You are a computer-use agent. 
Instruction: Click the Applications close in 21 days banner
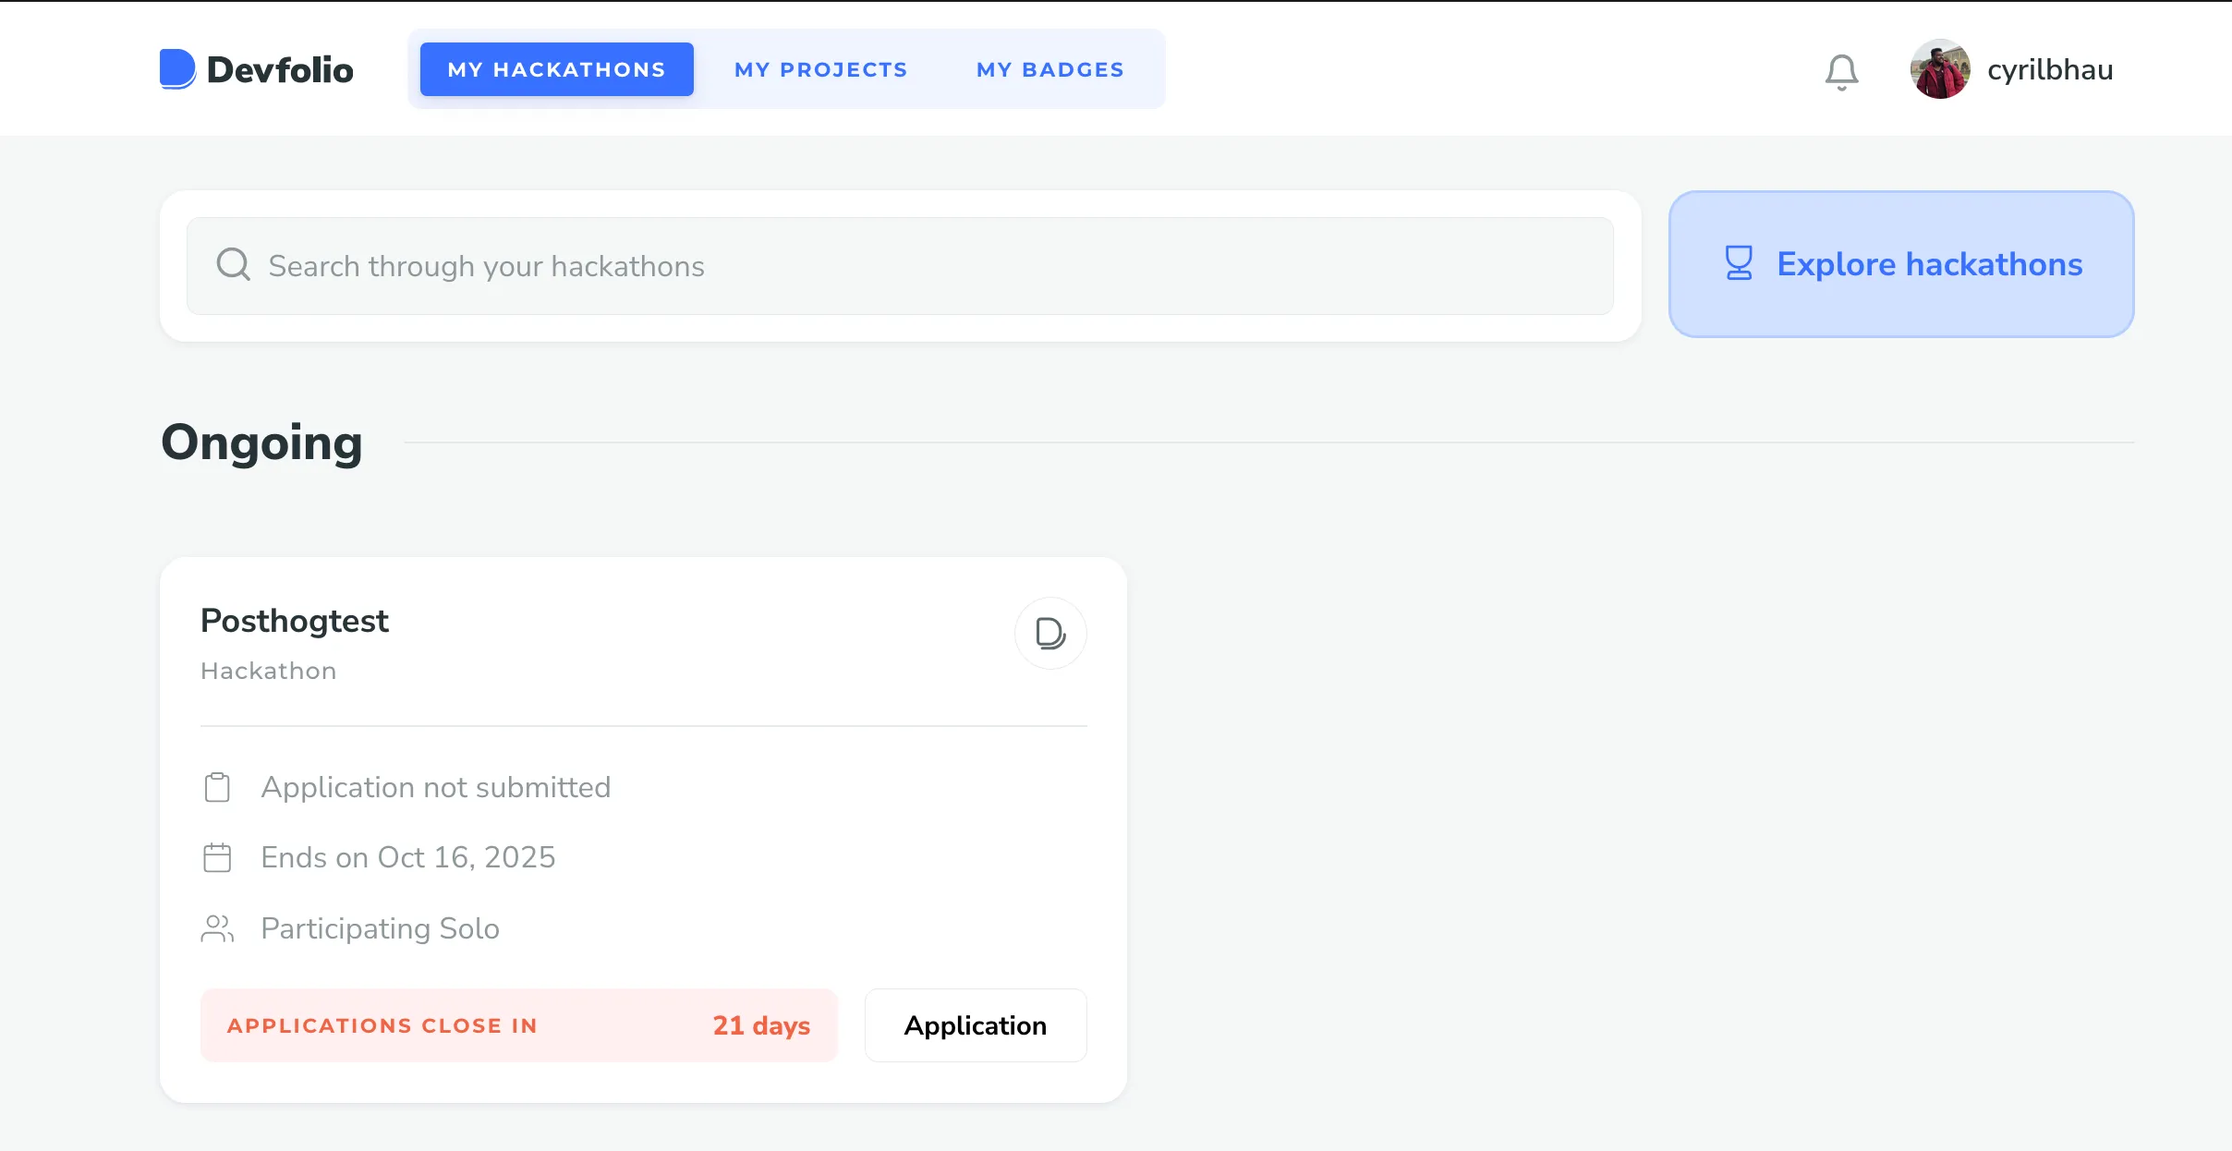pyautogui.click(x=519, y=1025)
